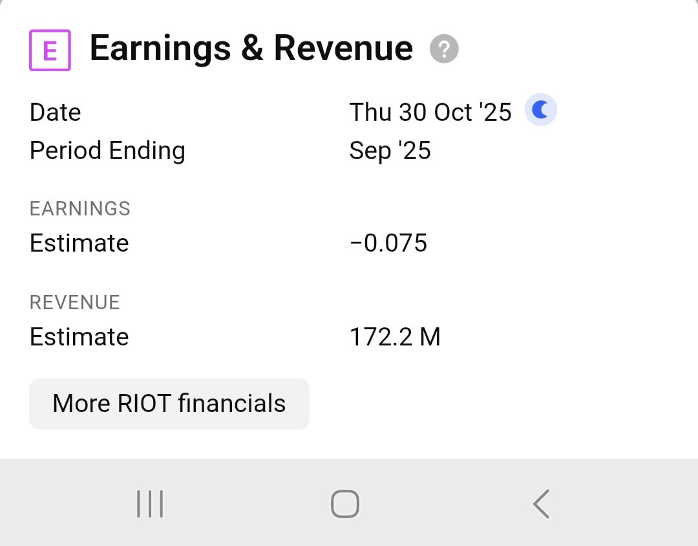Viewport: 698px width, 546px height.
Task: Click the Earnings & Revenue heading
Action: point(251,49)
